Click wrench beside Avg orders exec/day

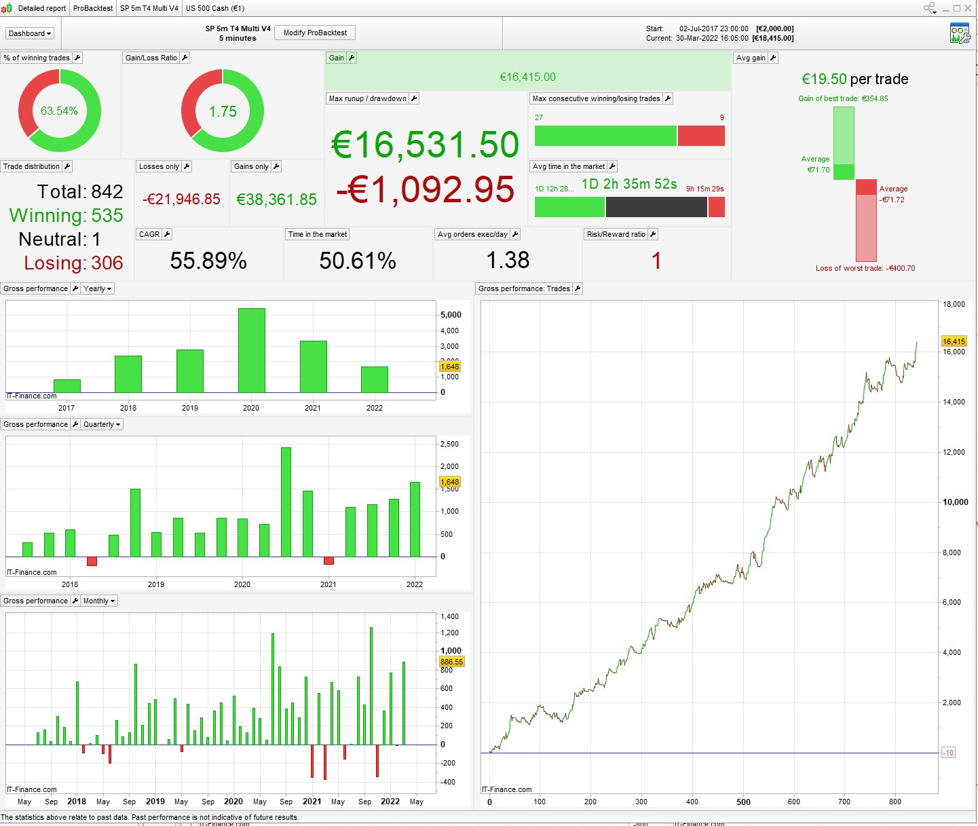pos(515,234)
